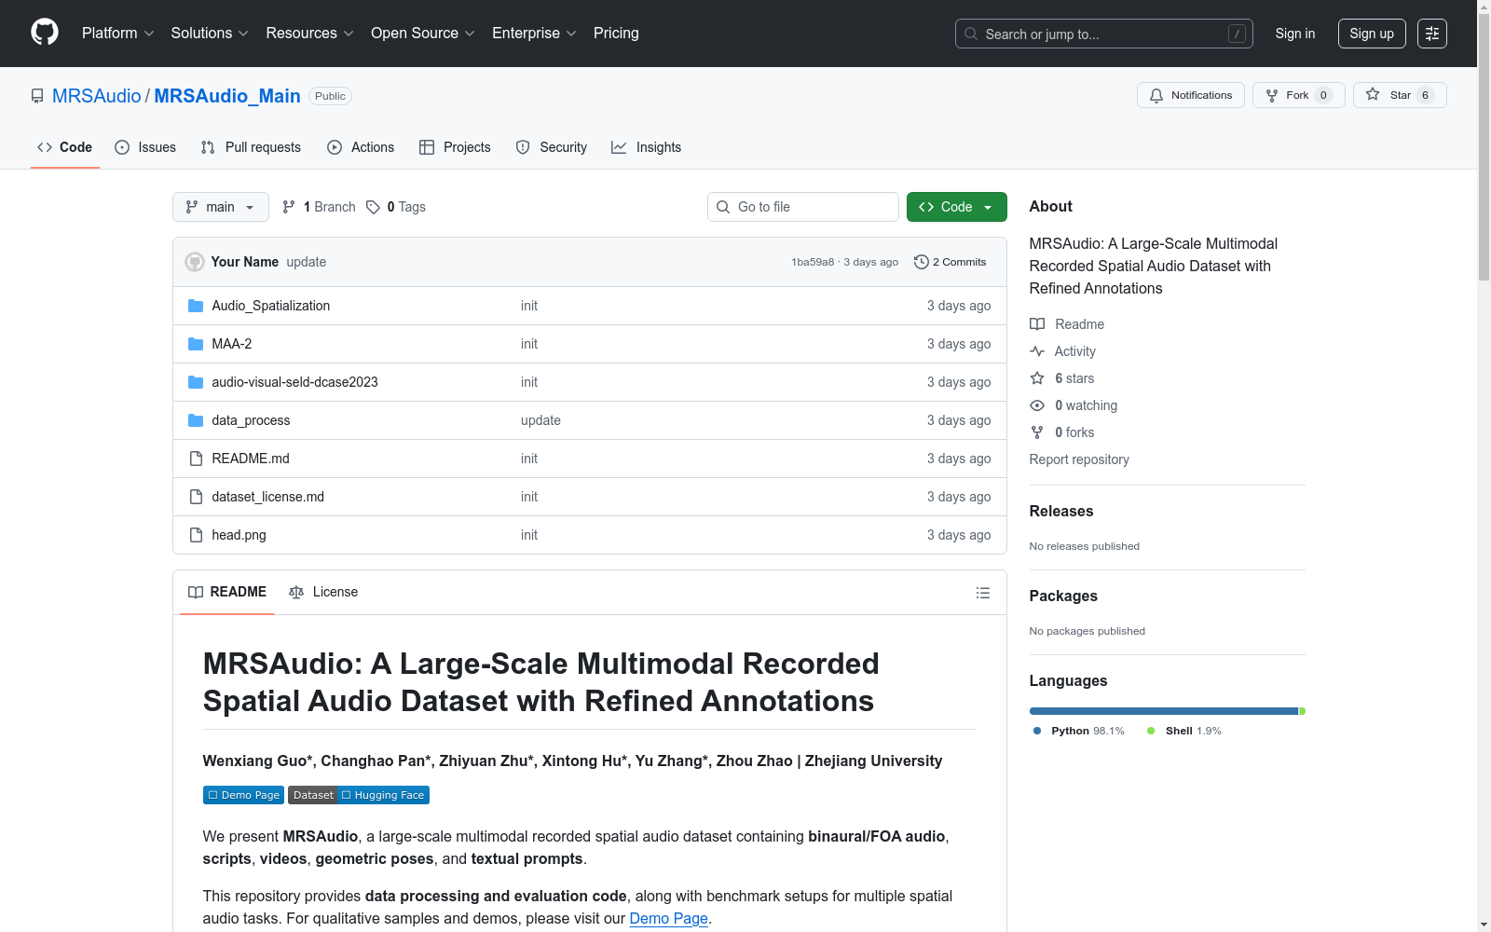The height and width of the screenshot is (932, 1491).
Task: Click the tag icon beside Tags
Action: 373,207
